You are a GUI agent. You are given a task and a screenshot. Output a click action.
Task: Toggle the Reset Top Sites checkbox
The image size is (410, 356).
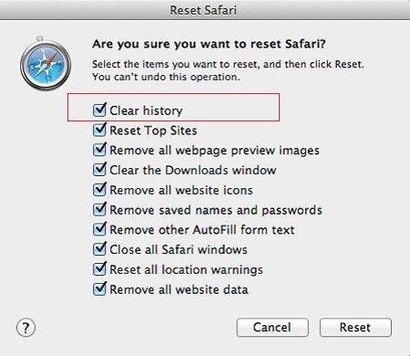click(99, 130)
